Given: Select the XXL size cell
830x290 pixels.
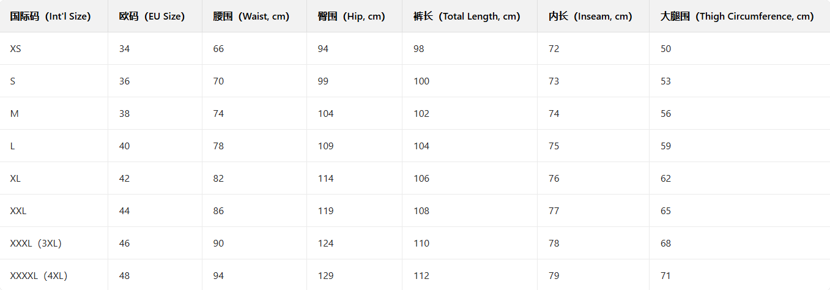Looking at the screenshot, I should click(x=18, y=211).
